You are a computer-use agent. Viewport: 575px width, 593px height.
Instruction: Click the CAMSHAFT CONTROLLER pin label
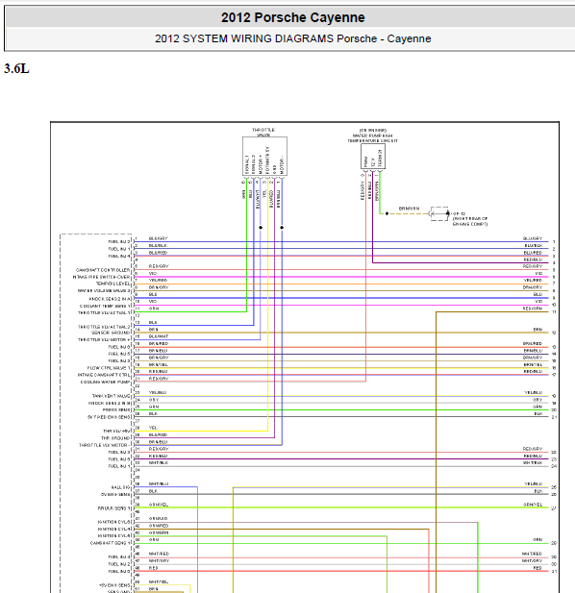[103, 270]
